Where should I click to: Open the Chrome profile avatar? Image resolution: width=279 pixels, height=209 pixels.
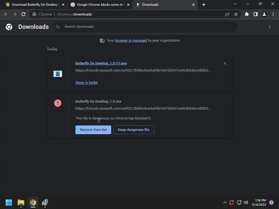264,14
